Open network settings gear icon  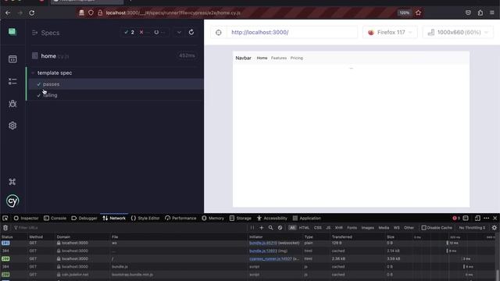pyautogui.click(x=495, y=228)
